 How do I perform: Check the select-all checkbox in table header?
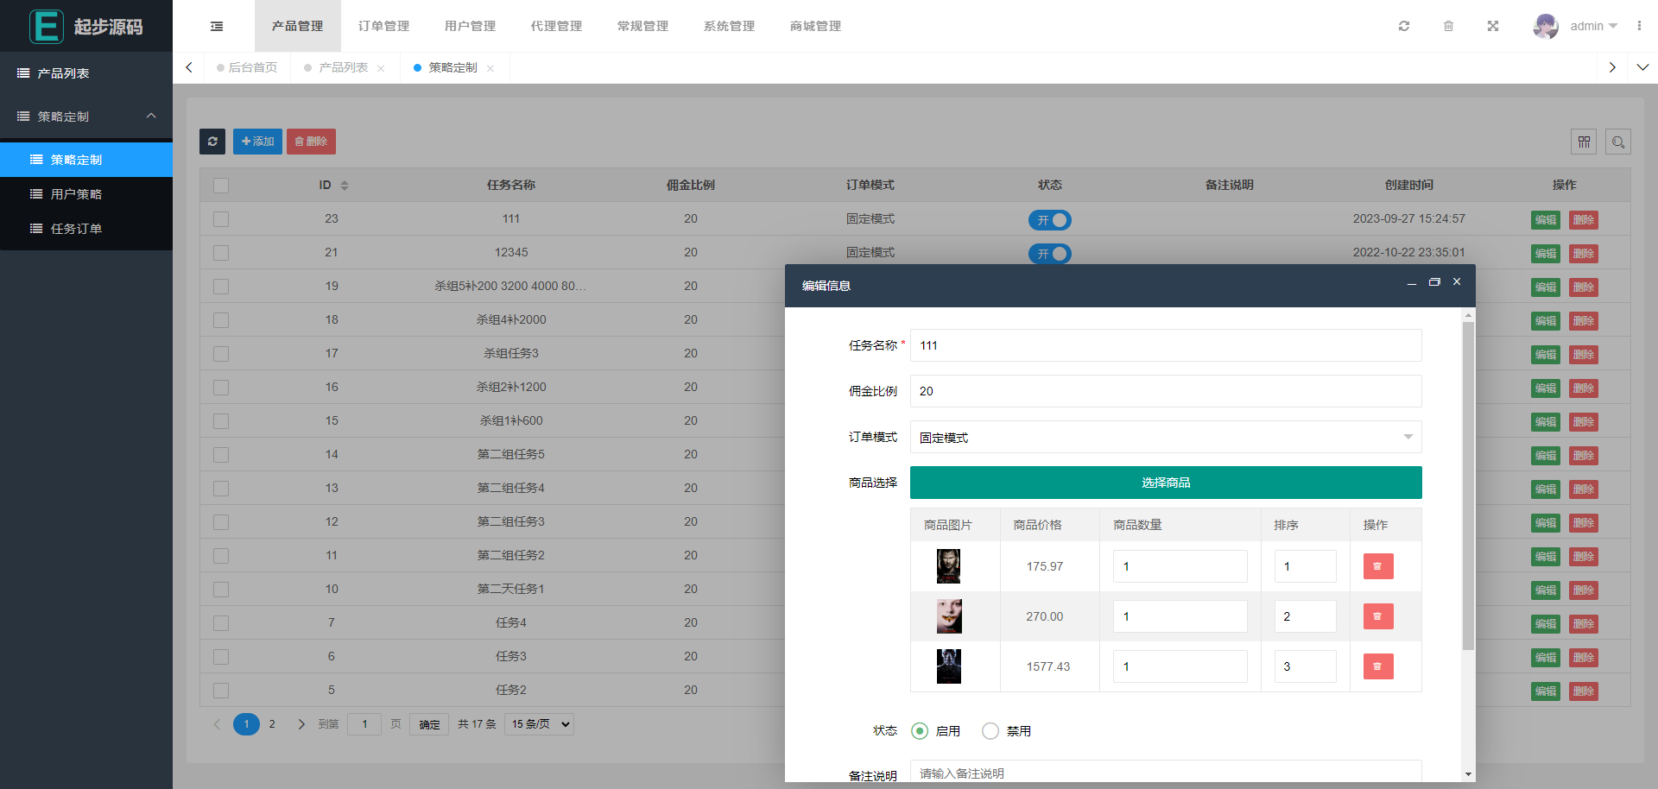[x=221, y=186]
